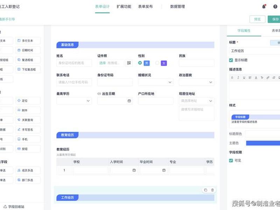Pick the 部门多选 component
Viewport: 280px width, 210px height.
[x=28, y=180]
